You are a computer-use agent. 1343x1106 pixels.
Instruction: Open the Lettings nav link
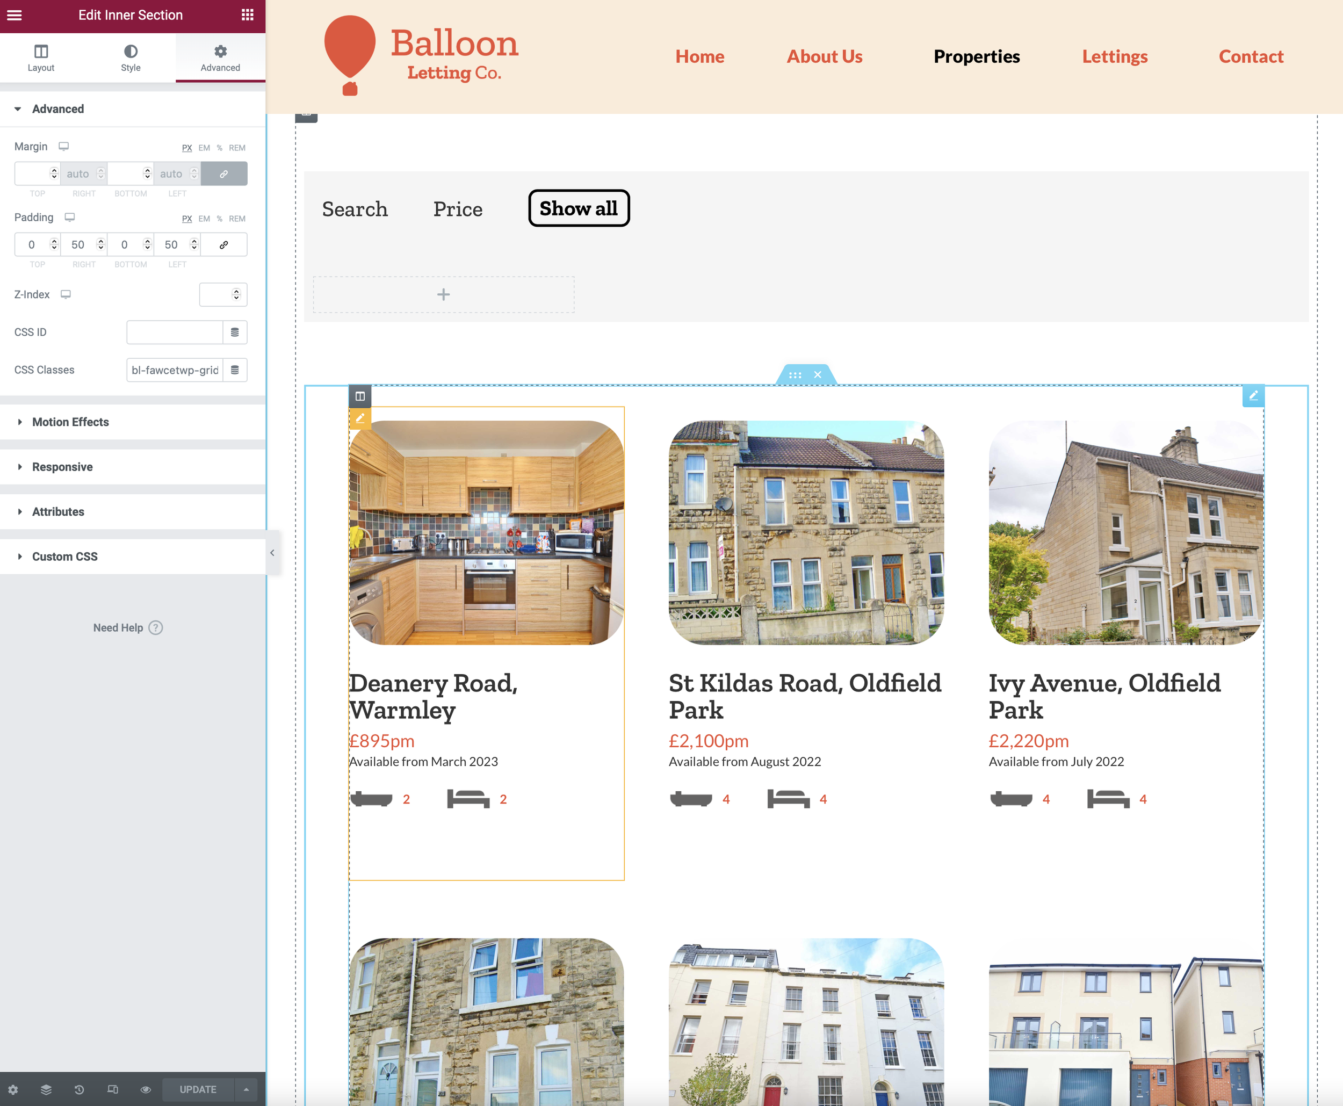pyautogui.click(x=1114, y=57)
